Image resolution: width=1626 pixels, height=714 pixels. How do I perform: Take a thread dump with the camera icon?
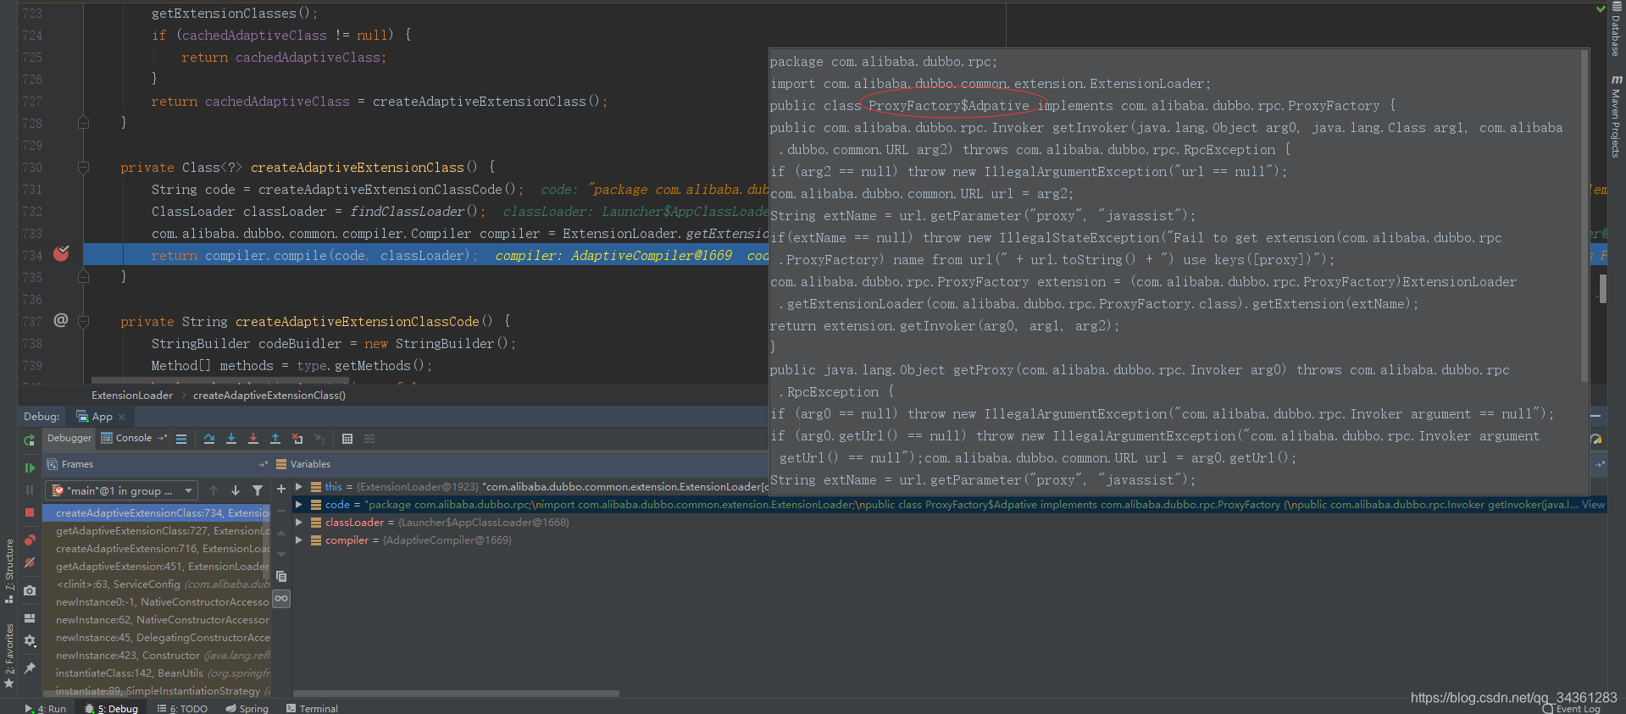30,590
